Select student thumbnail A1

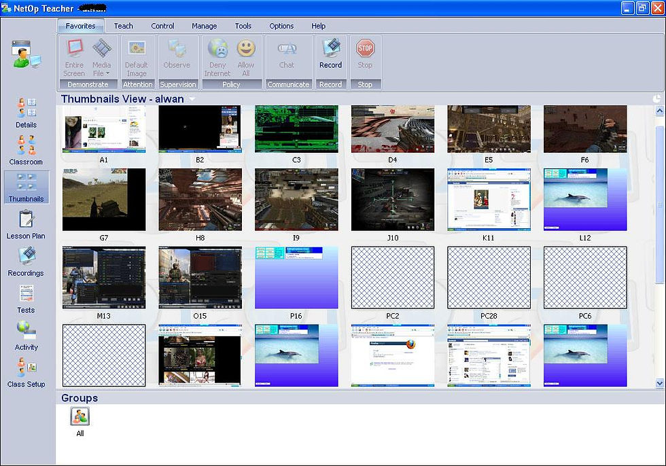pyautogui.click(x=104, y=130)
